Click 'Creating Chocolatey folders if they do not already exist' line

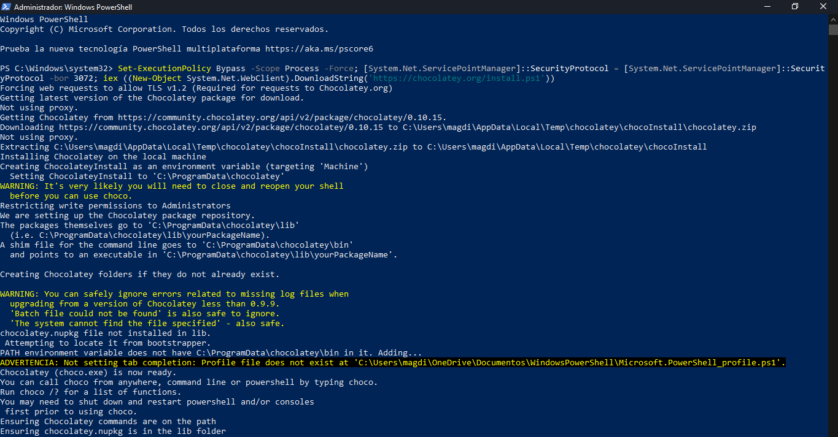140,275
